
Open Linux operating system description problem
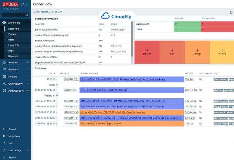point(104,90)
